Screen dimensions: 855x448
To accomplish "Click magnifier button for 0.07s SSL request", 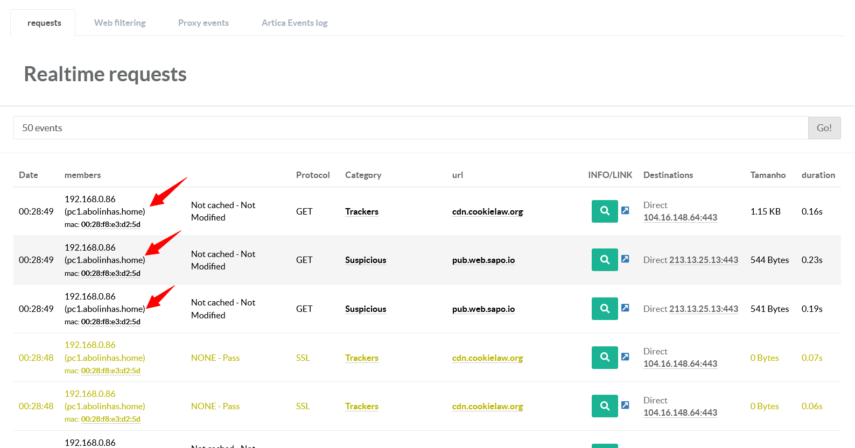I will coord(604,357).
